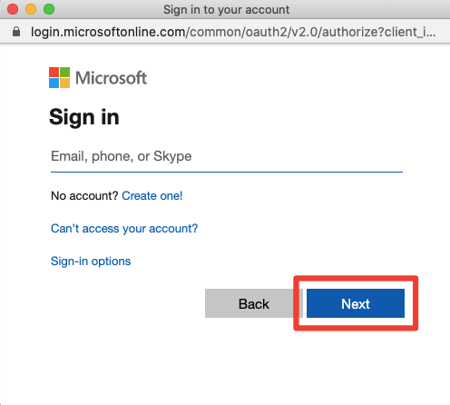Open the Sign-in options link
Screen dimensions: 450x405
tap(91, 262)
